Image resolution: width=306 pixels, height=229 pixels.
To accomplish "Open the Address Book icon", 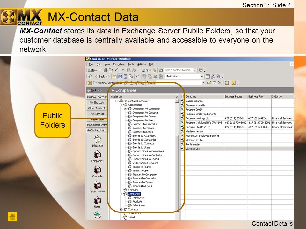I will (161, 70).
